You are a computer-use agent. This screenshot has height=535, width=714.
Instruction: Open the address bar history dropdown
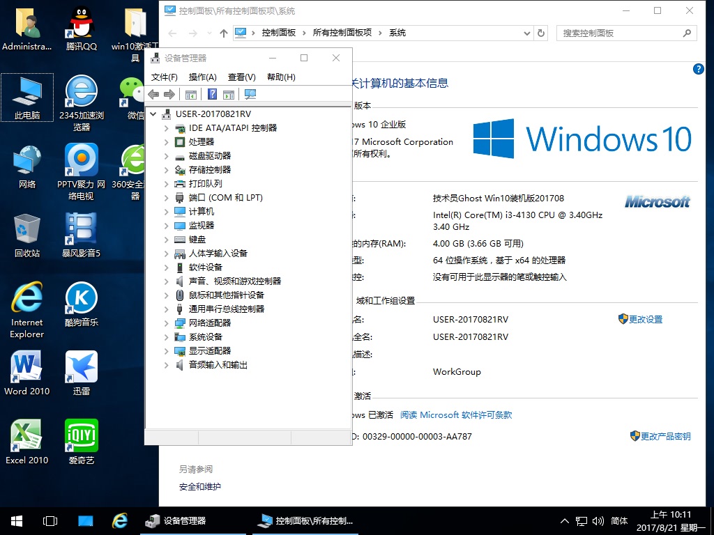pos(526,33)
